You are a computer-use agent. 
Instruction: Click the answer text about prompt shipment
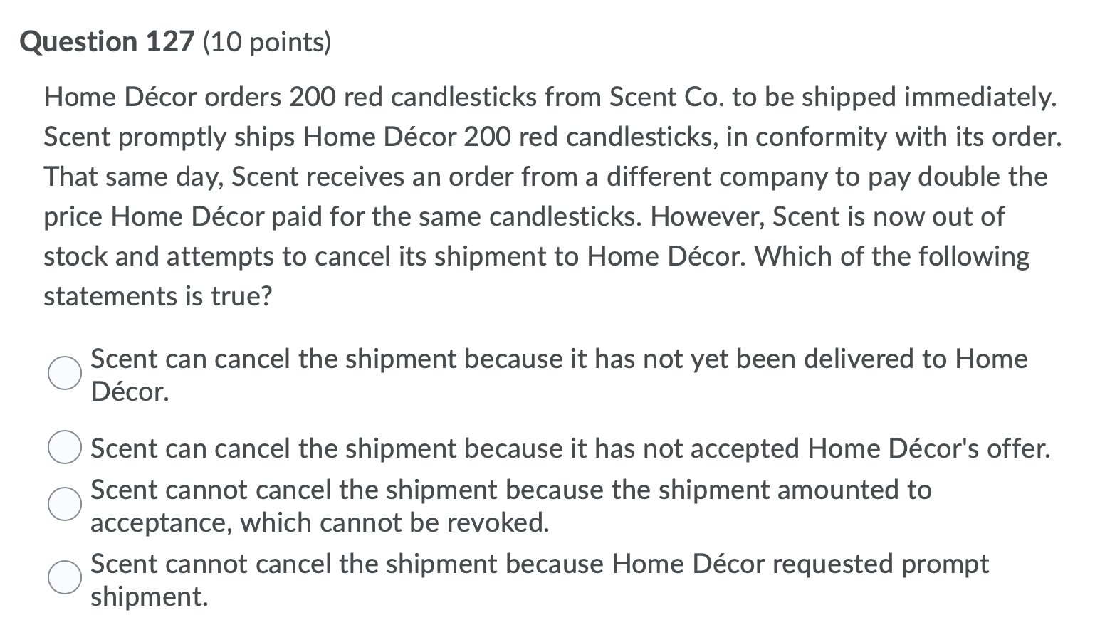click(x=539, y=563)
